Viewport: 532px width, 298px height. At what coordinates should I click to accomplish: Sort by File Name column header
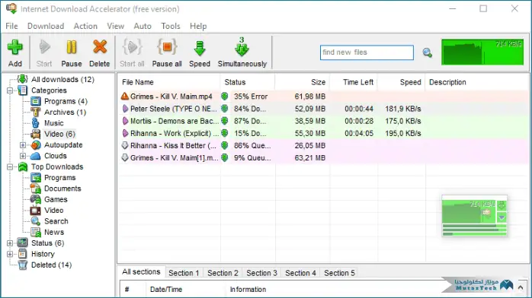tap(169, 82)
